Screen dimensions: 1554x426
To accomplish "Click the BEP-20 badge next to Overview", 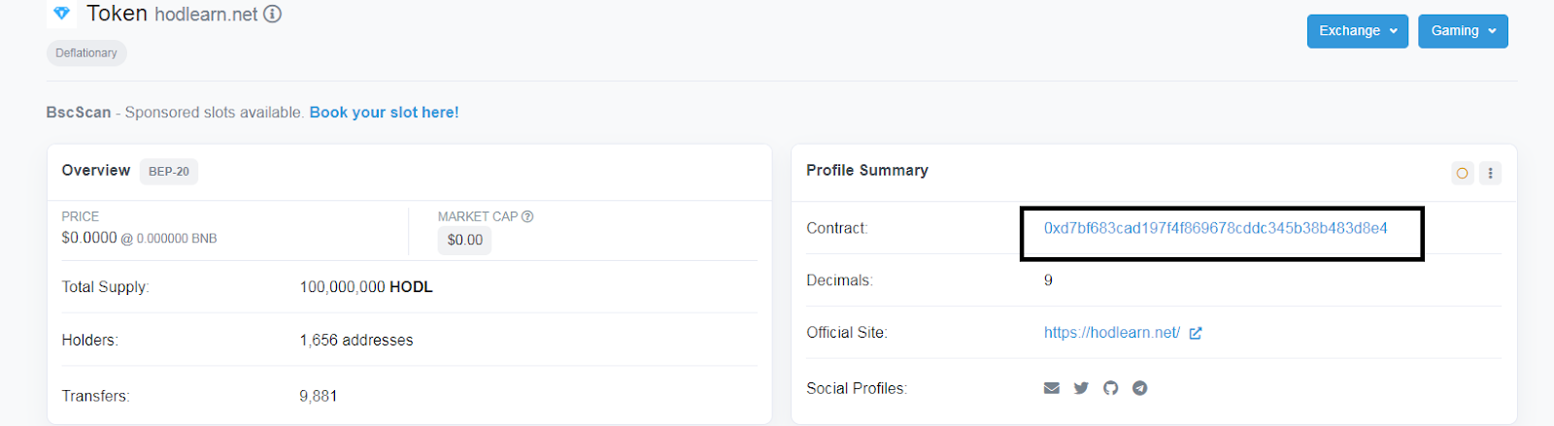I will 169,172.
